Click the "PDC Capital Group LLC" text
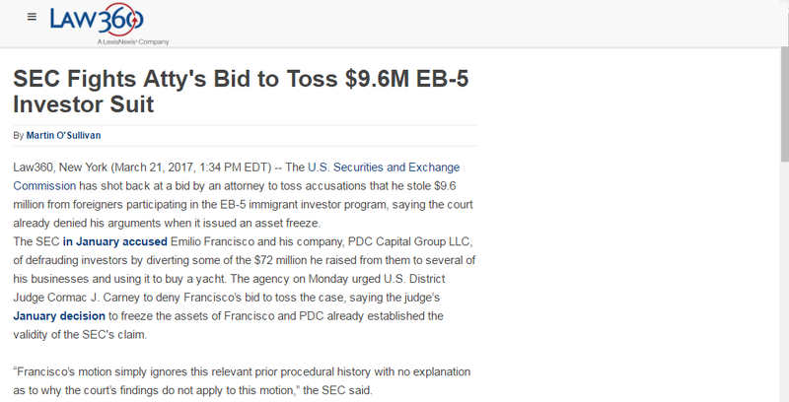789x402 pixels. (409, 241)
